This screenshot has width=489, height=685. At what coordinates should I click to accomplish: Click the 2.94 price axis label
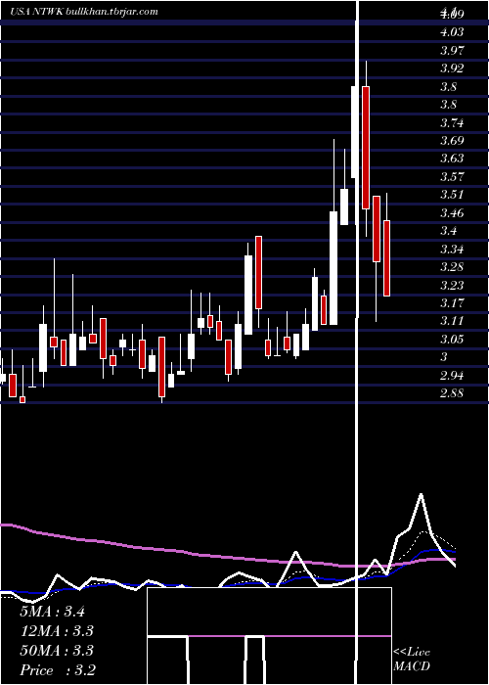452,376
